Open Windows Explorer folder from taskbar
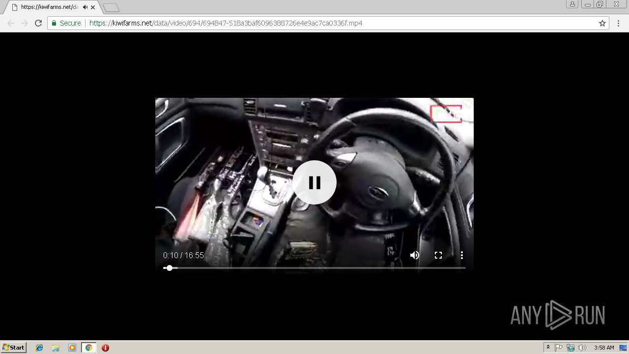 56,348
